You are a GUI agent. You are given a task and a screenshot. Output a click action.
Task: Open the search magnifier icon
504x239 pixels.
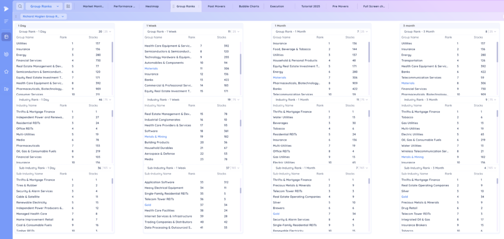coord(20,6)
